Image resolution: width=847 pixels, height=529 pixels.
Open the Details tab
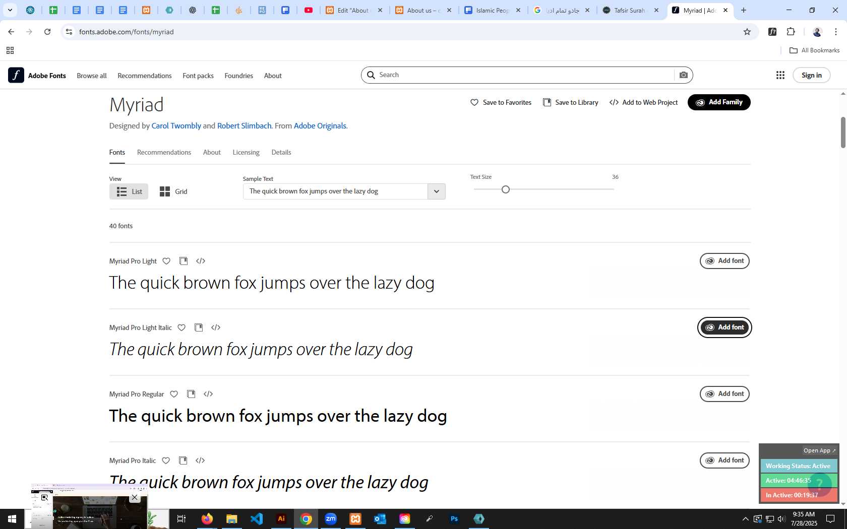tap(281, 152)
